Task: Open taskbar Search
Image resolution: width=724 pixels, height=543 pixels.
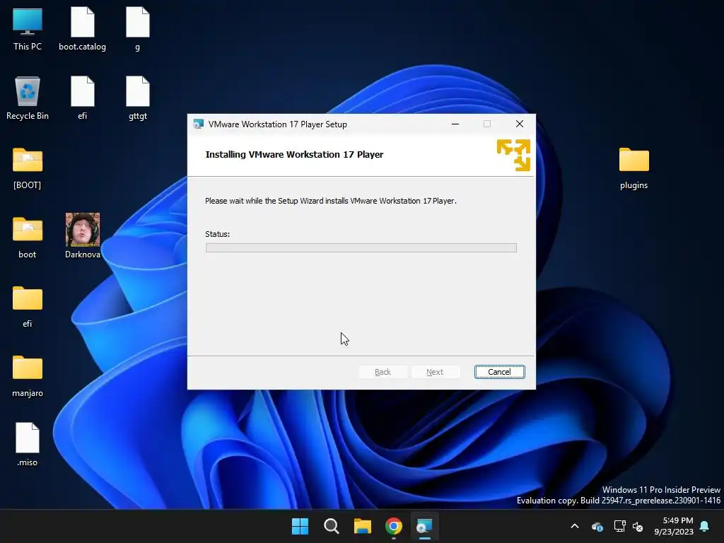Action: pos(332,526)
